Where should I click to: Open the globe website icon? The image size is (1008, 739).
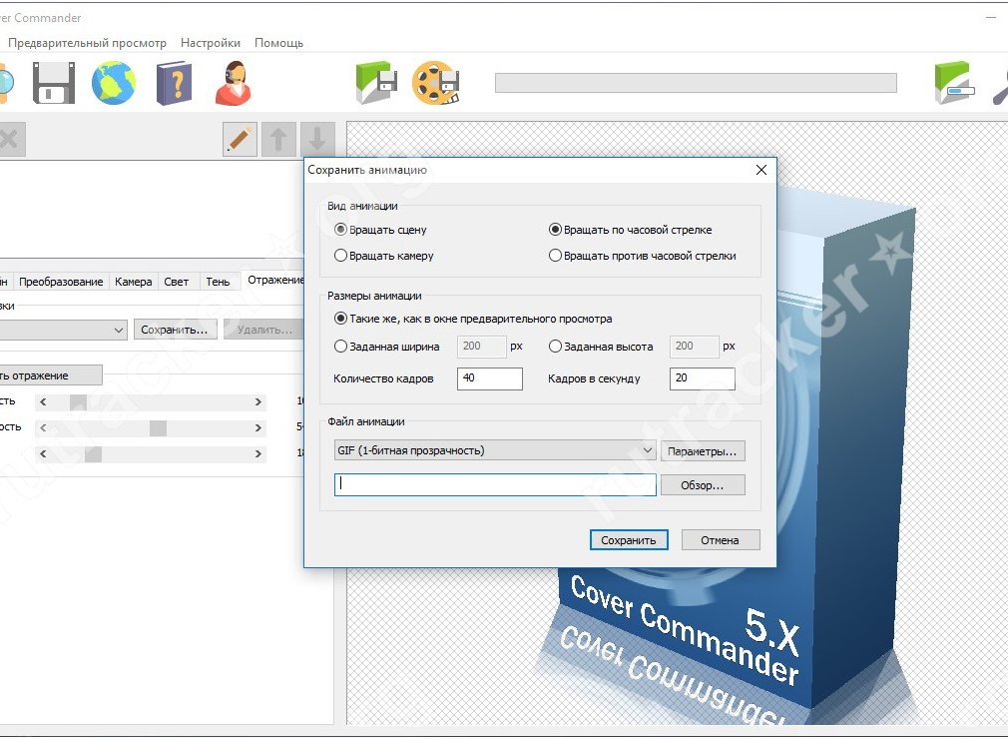114,83
